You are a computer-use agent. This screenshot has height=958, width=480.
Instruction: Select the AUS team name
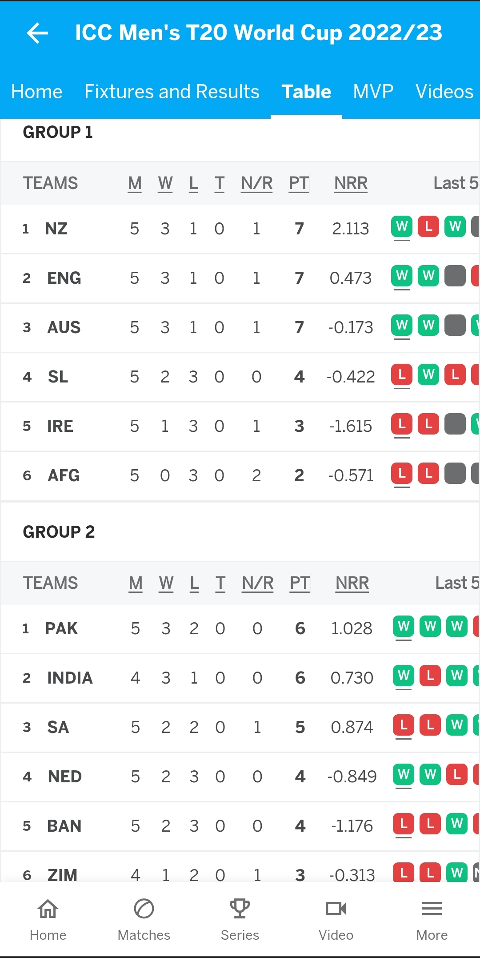tap(64, 328)
